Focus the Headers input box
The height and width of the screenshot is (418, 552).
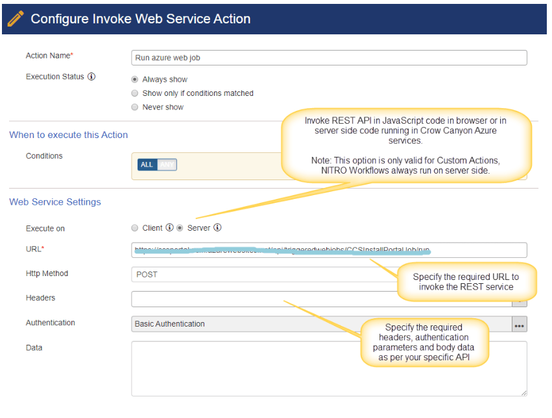click(x=259, y=299)
